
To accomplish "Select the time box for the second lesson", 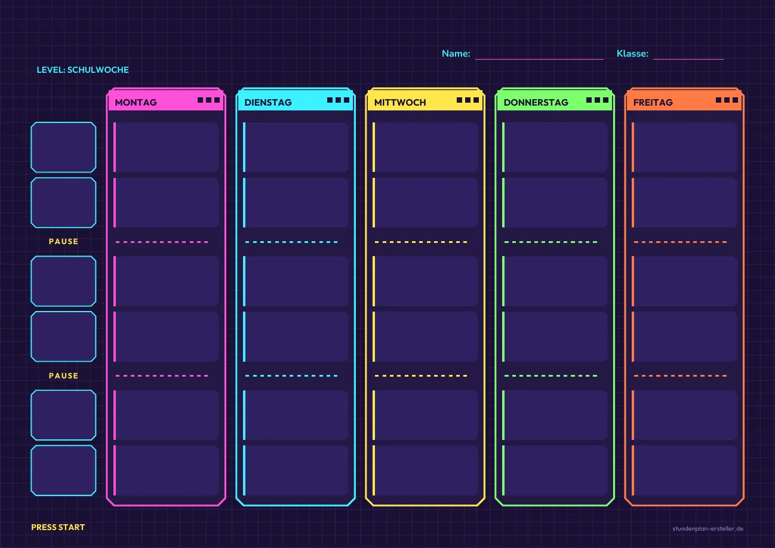I will coord(63,202).
